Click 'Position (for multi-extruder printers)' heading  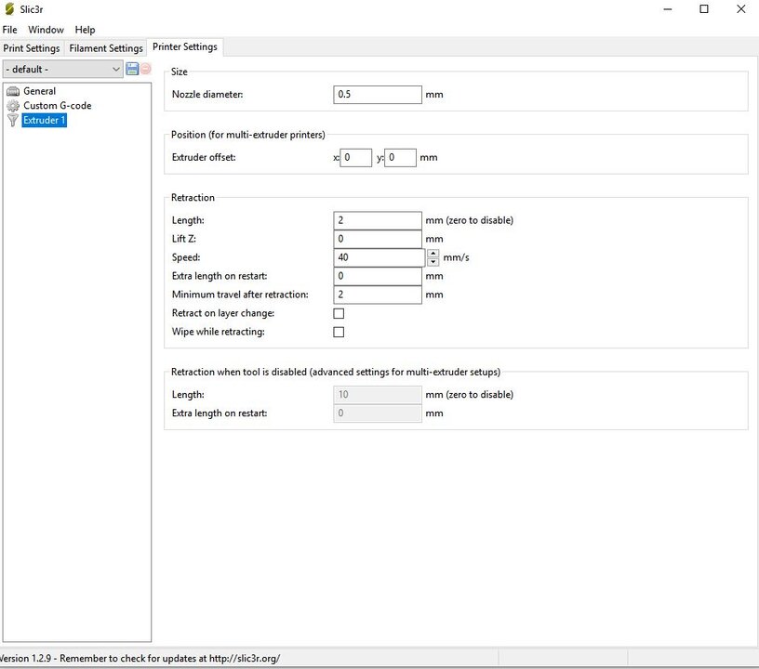coord(247,135)
